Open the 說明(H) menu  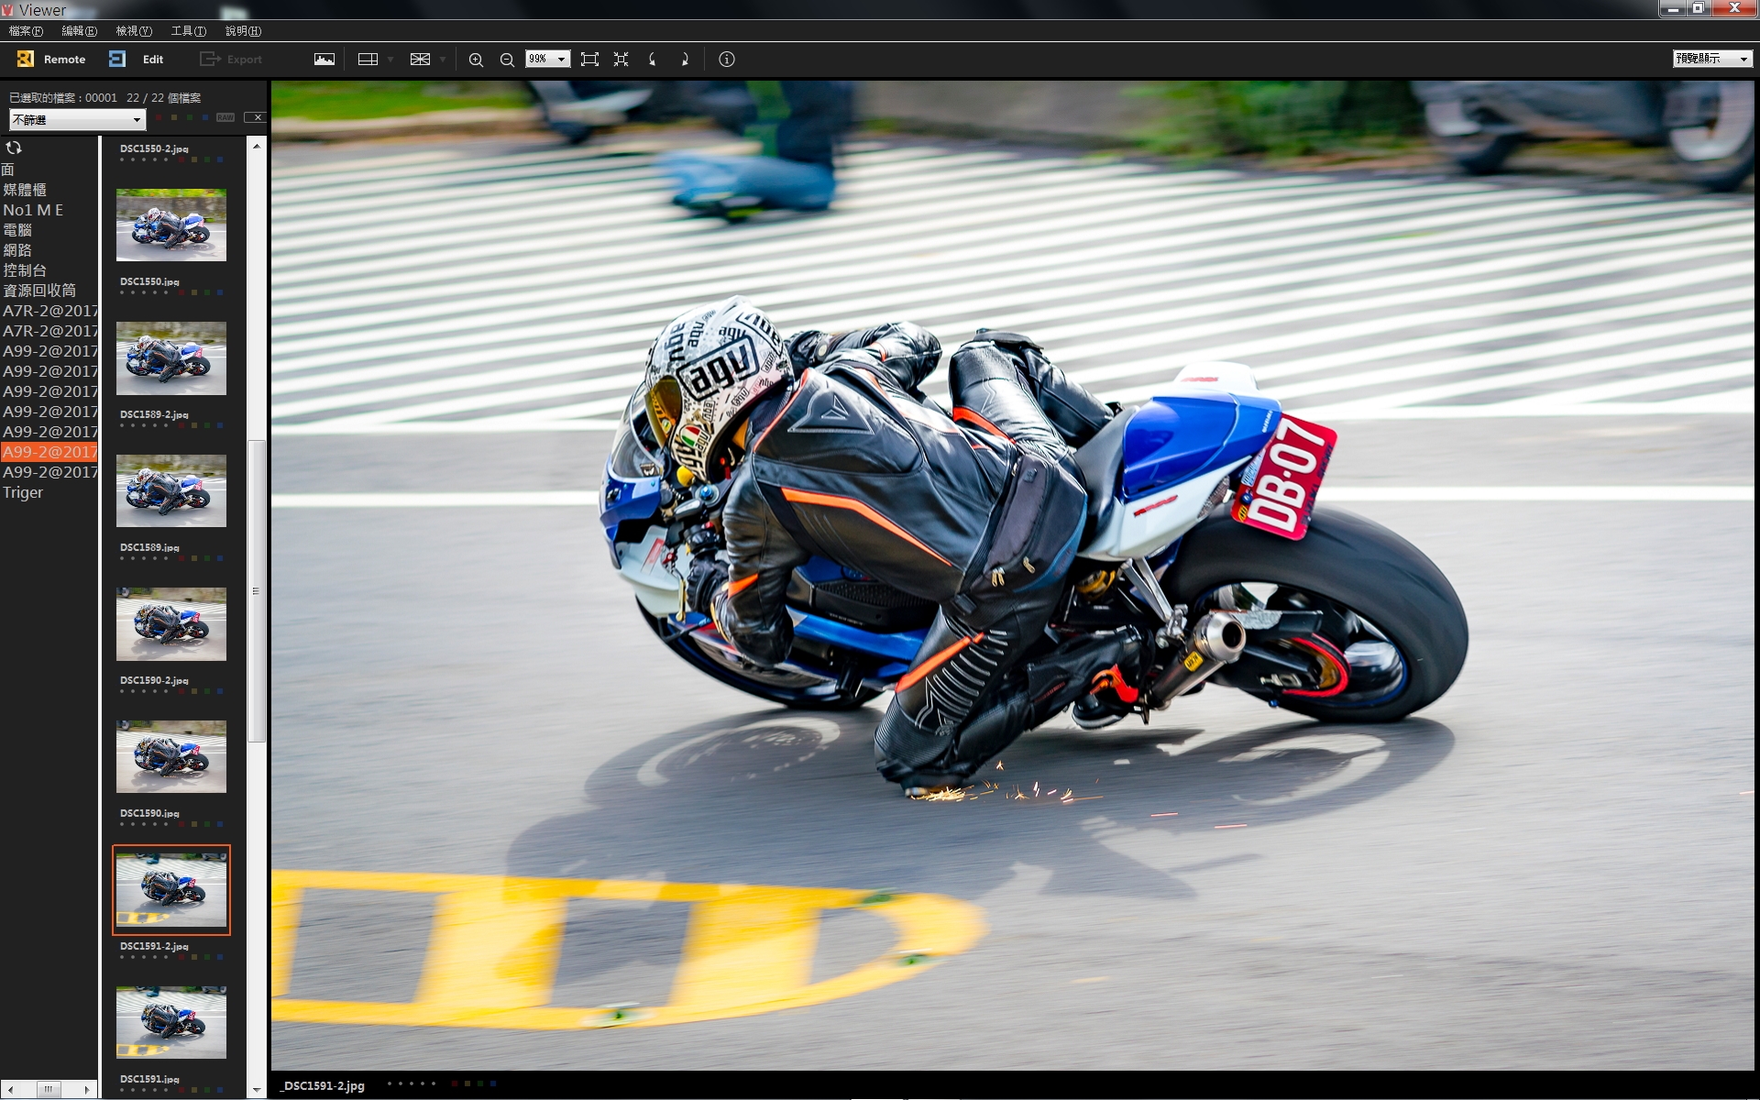coord(243,31)
